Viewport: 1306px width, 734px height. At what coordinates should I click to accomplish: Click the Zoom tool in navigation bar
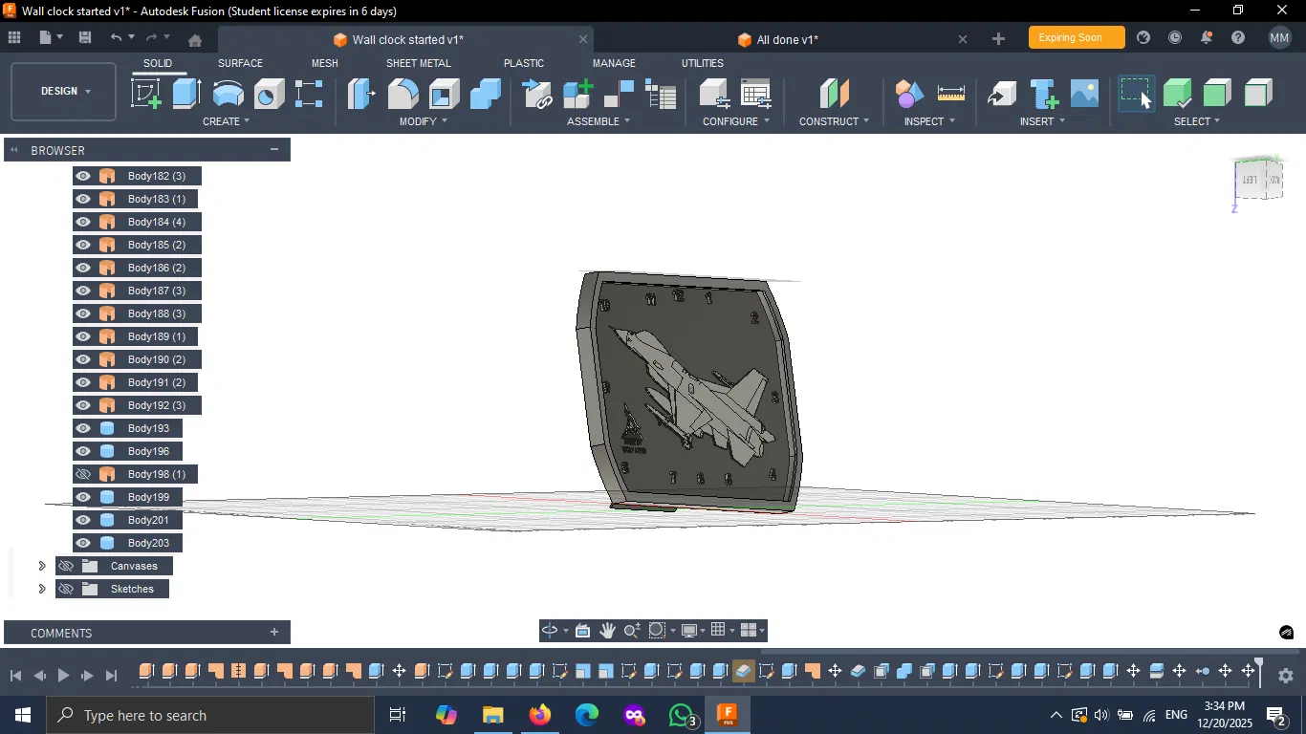(x=632, y=631)
